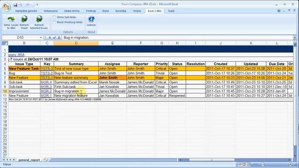Open the Company JIRA link in row 2
299x168 pixels.
pos(17,55)
